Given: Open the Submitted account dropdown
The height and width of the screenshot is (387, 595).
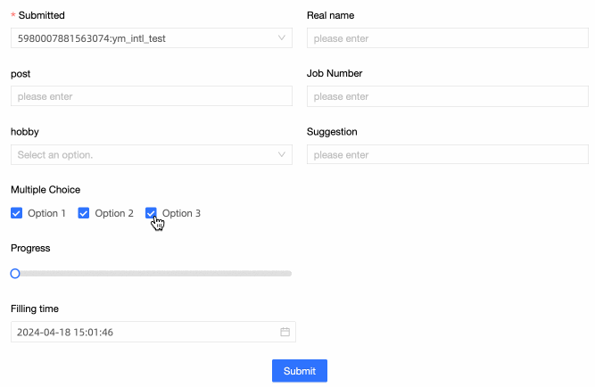Looking at the screenshot, I should [143, 38].
